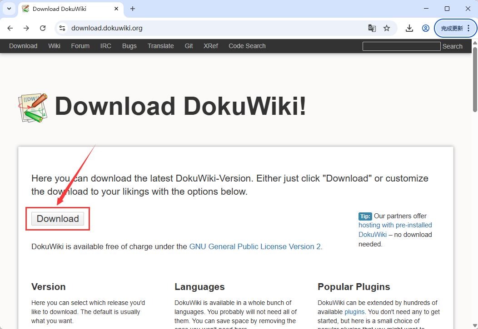Click the browser profile avatar icon
The image size is (478, 329).
point(425,28)
